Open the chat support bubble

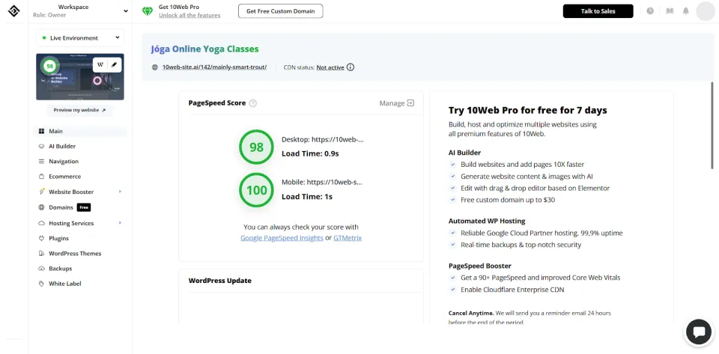point(698,332)
